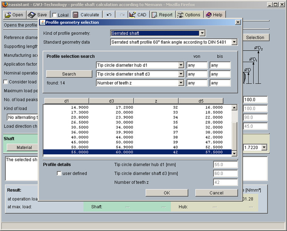This screenshot has height=231, width=287.
Task: Open the Help book icon
Action: click(208, 15)
